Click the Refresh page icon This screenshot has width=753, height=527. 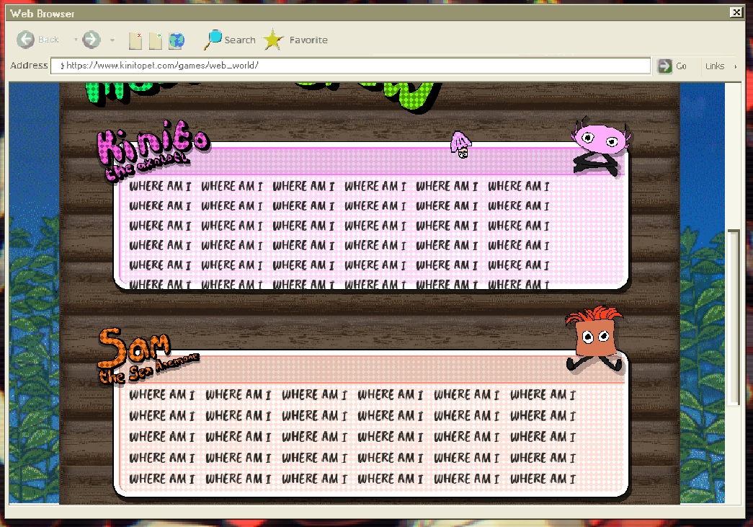[x=156, y=41]
